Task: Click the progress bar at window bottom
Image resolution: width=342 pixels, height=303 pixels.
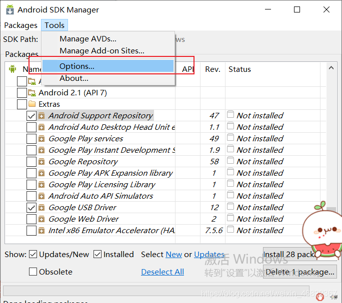Action: (x=156, y=291)
